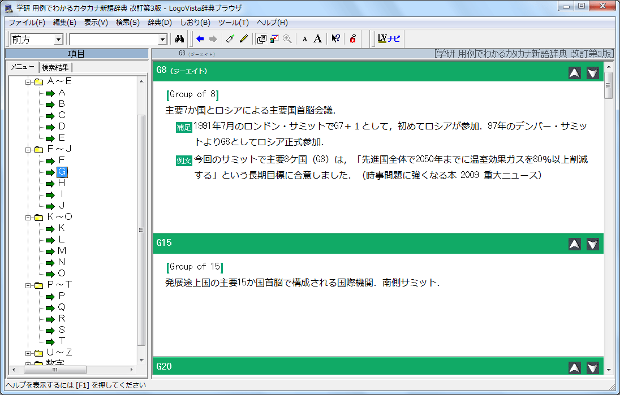Select the yellow highlighter marker tool

coord(244,39)
